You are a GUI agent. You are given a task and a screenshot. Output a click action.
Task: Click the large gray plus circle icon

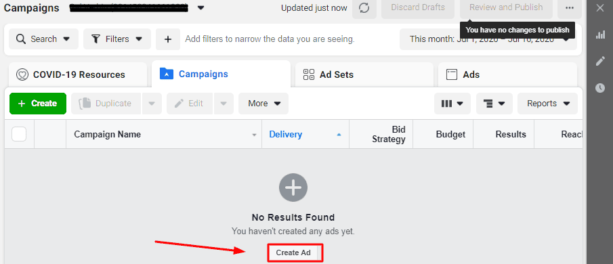[293, 188]
